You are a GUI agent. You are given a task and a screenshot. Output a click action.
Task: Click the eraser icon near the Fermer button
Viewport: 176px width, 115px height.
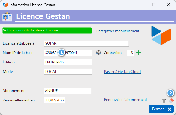[171, 101]
